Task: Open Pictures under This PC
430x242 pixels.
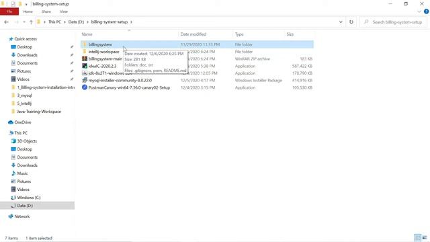Action: point(24,182)
